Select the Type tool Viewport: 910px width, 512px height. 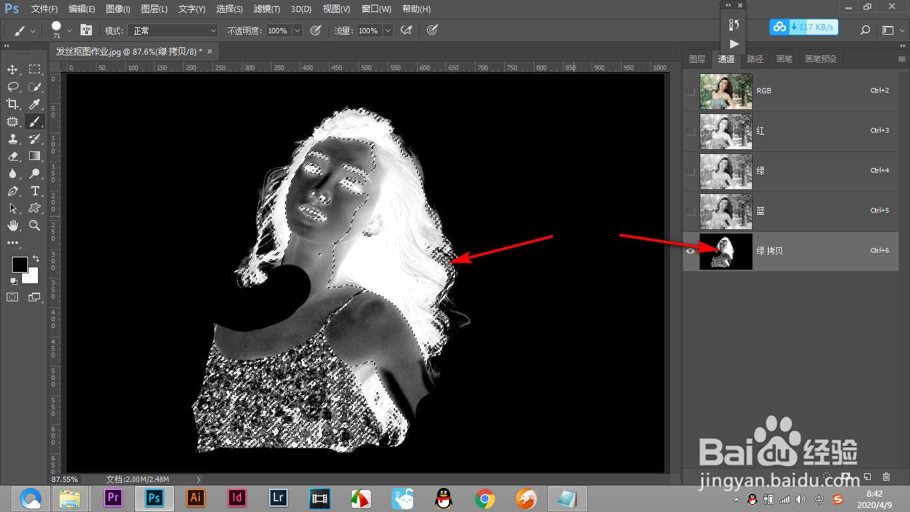point(35,191)
